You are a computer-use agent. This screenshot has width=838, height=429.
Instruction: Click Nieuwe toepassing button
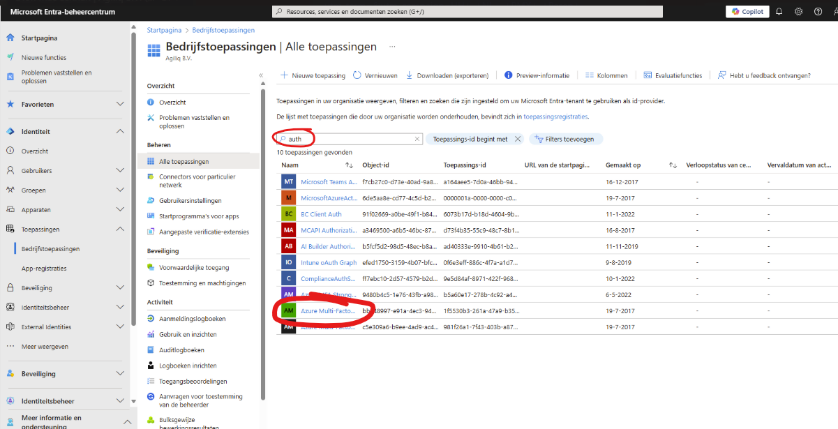pos(313,75)
